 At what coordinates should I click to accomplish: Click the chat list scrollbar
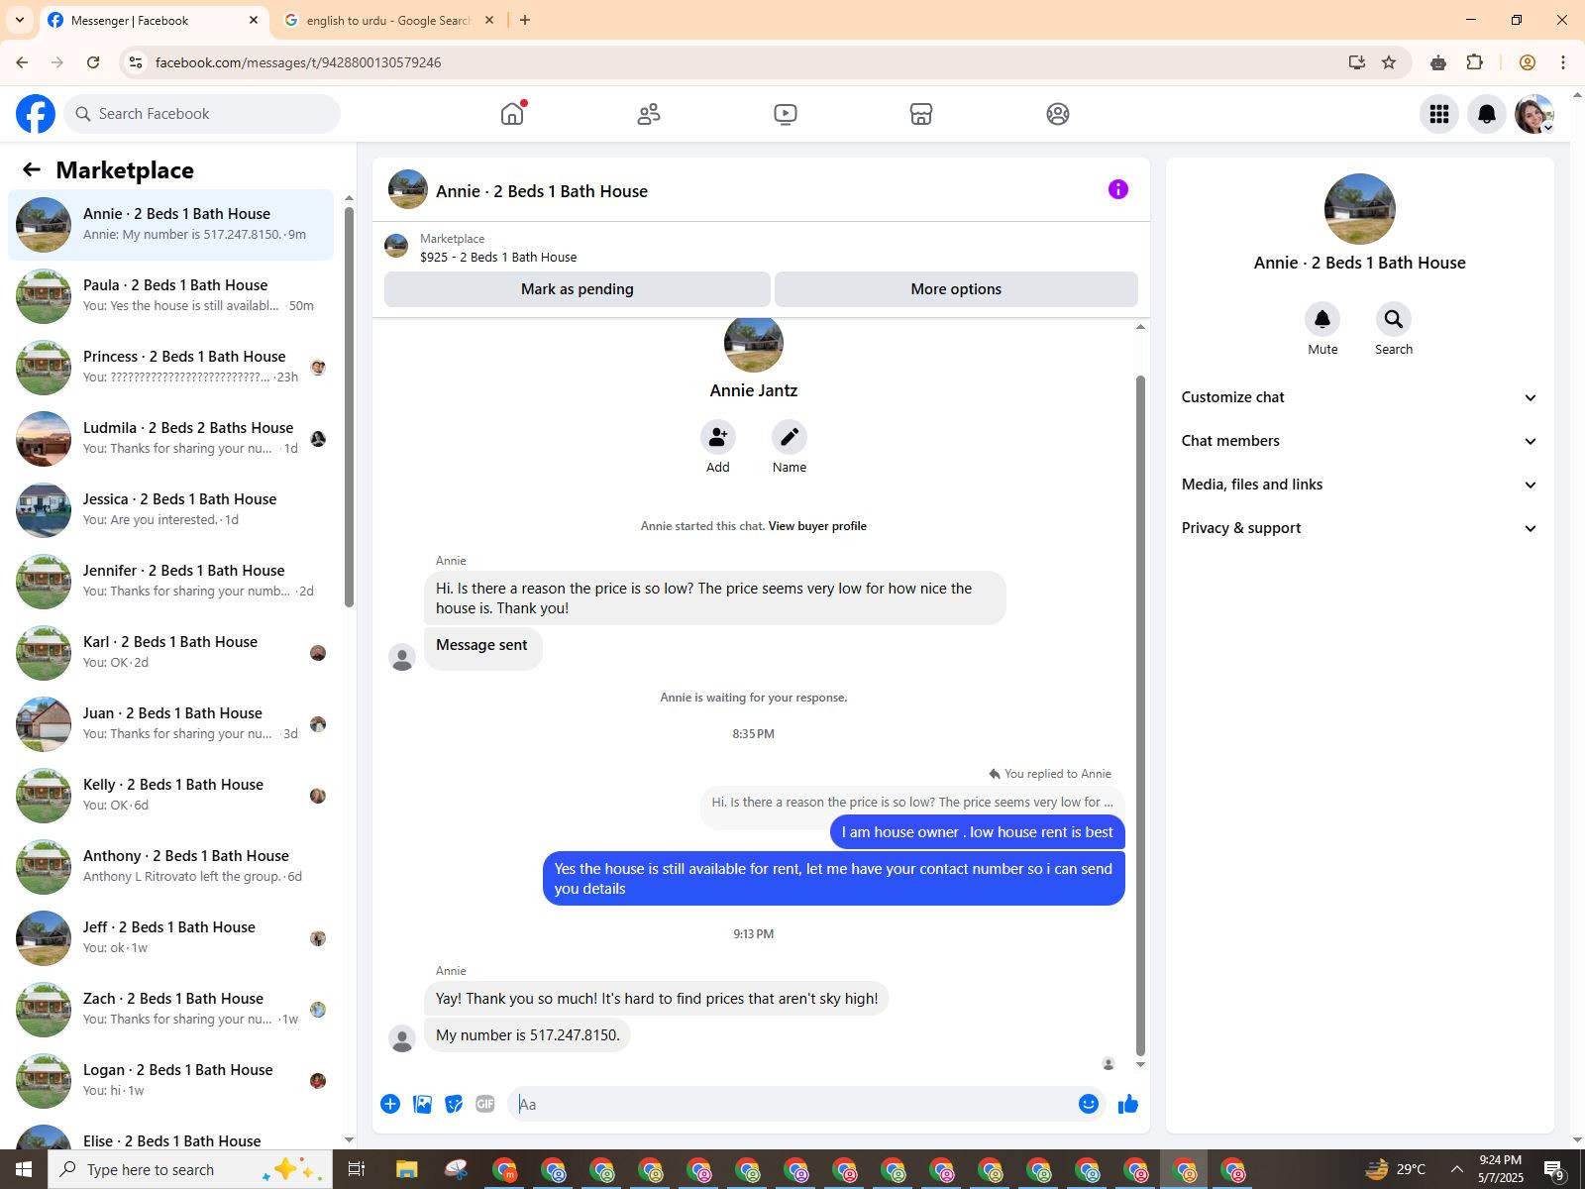tap(349, 406)
